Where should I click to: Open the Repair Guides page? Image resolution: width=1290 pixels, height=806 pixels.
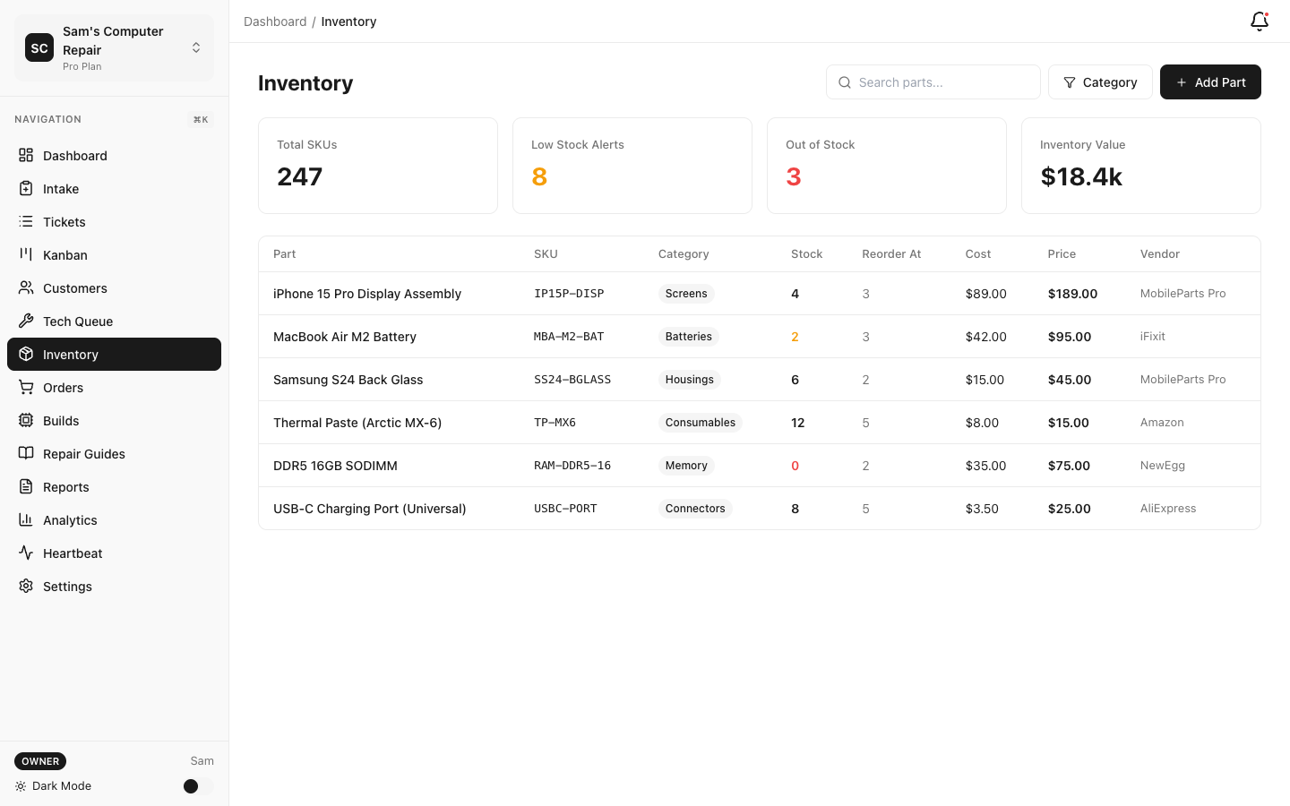coord(82,453)
